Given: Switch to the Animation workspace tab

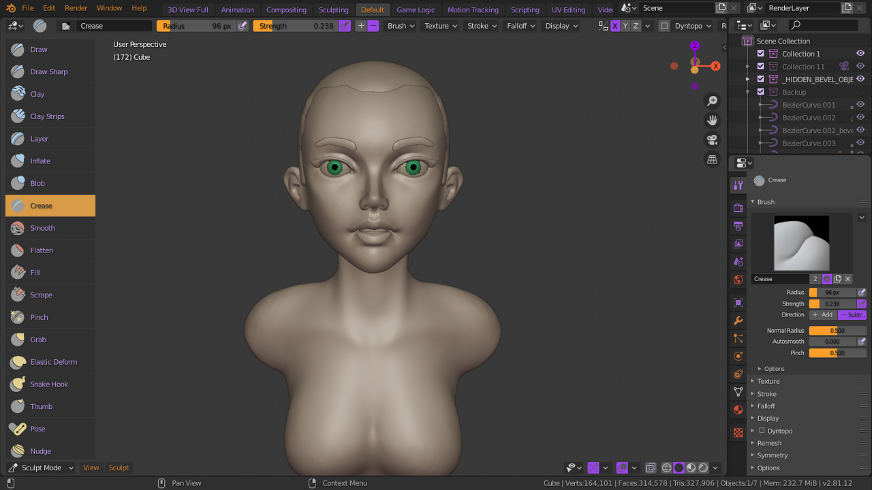Looking at the screenshot, I should [237, 10].
